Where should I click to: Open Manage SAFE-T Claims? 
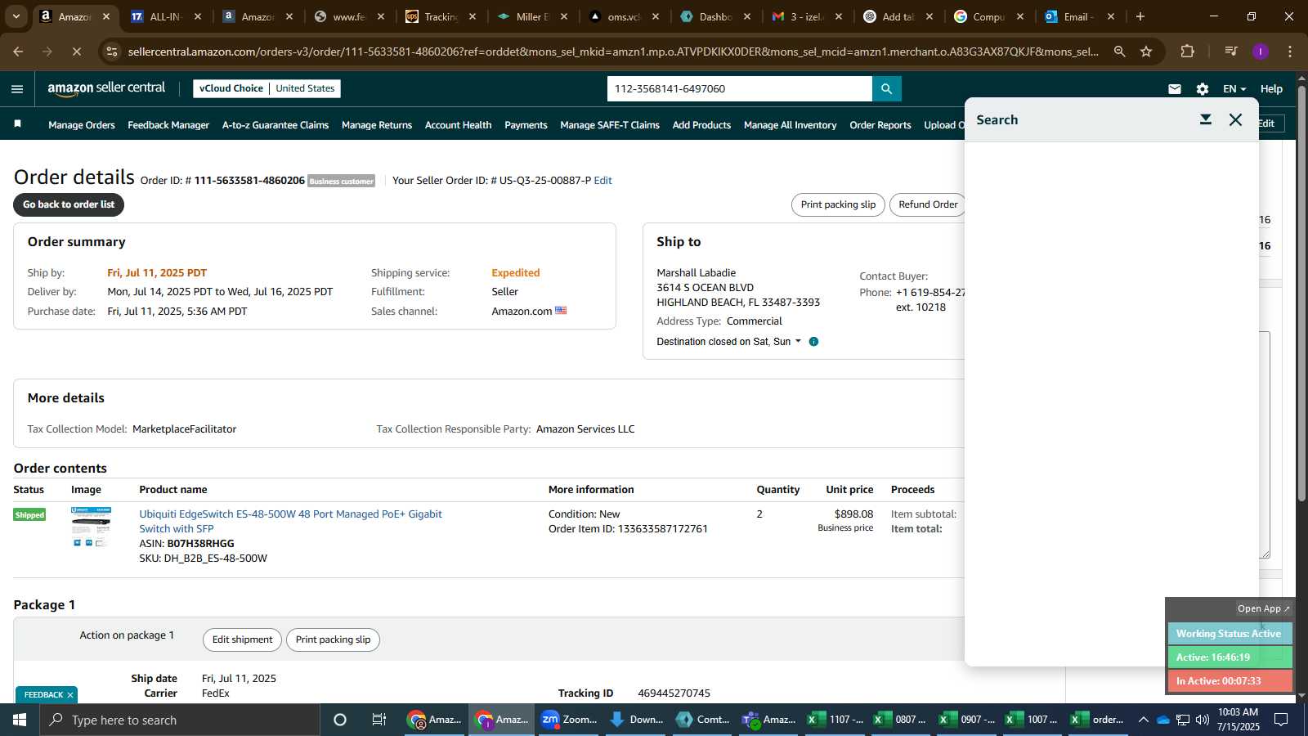click(610, 125)
